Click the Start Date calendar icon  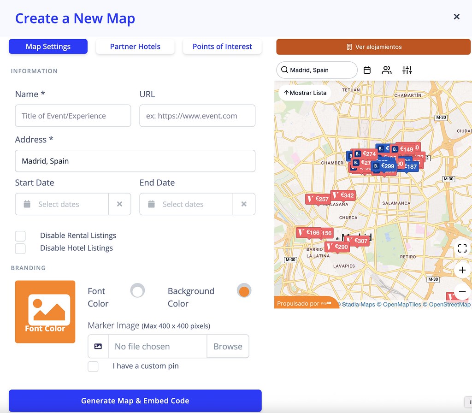coord(27,204)
